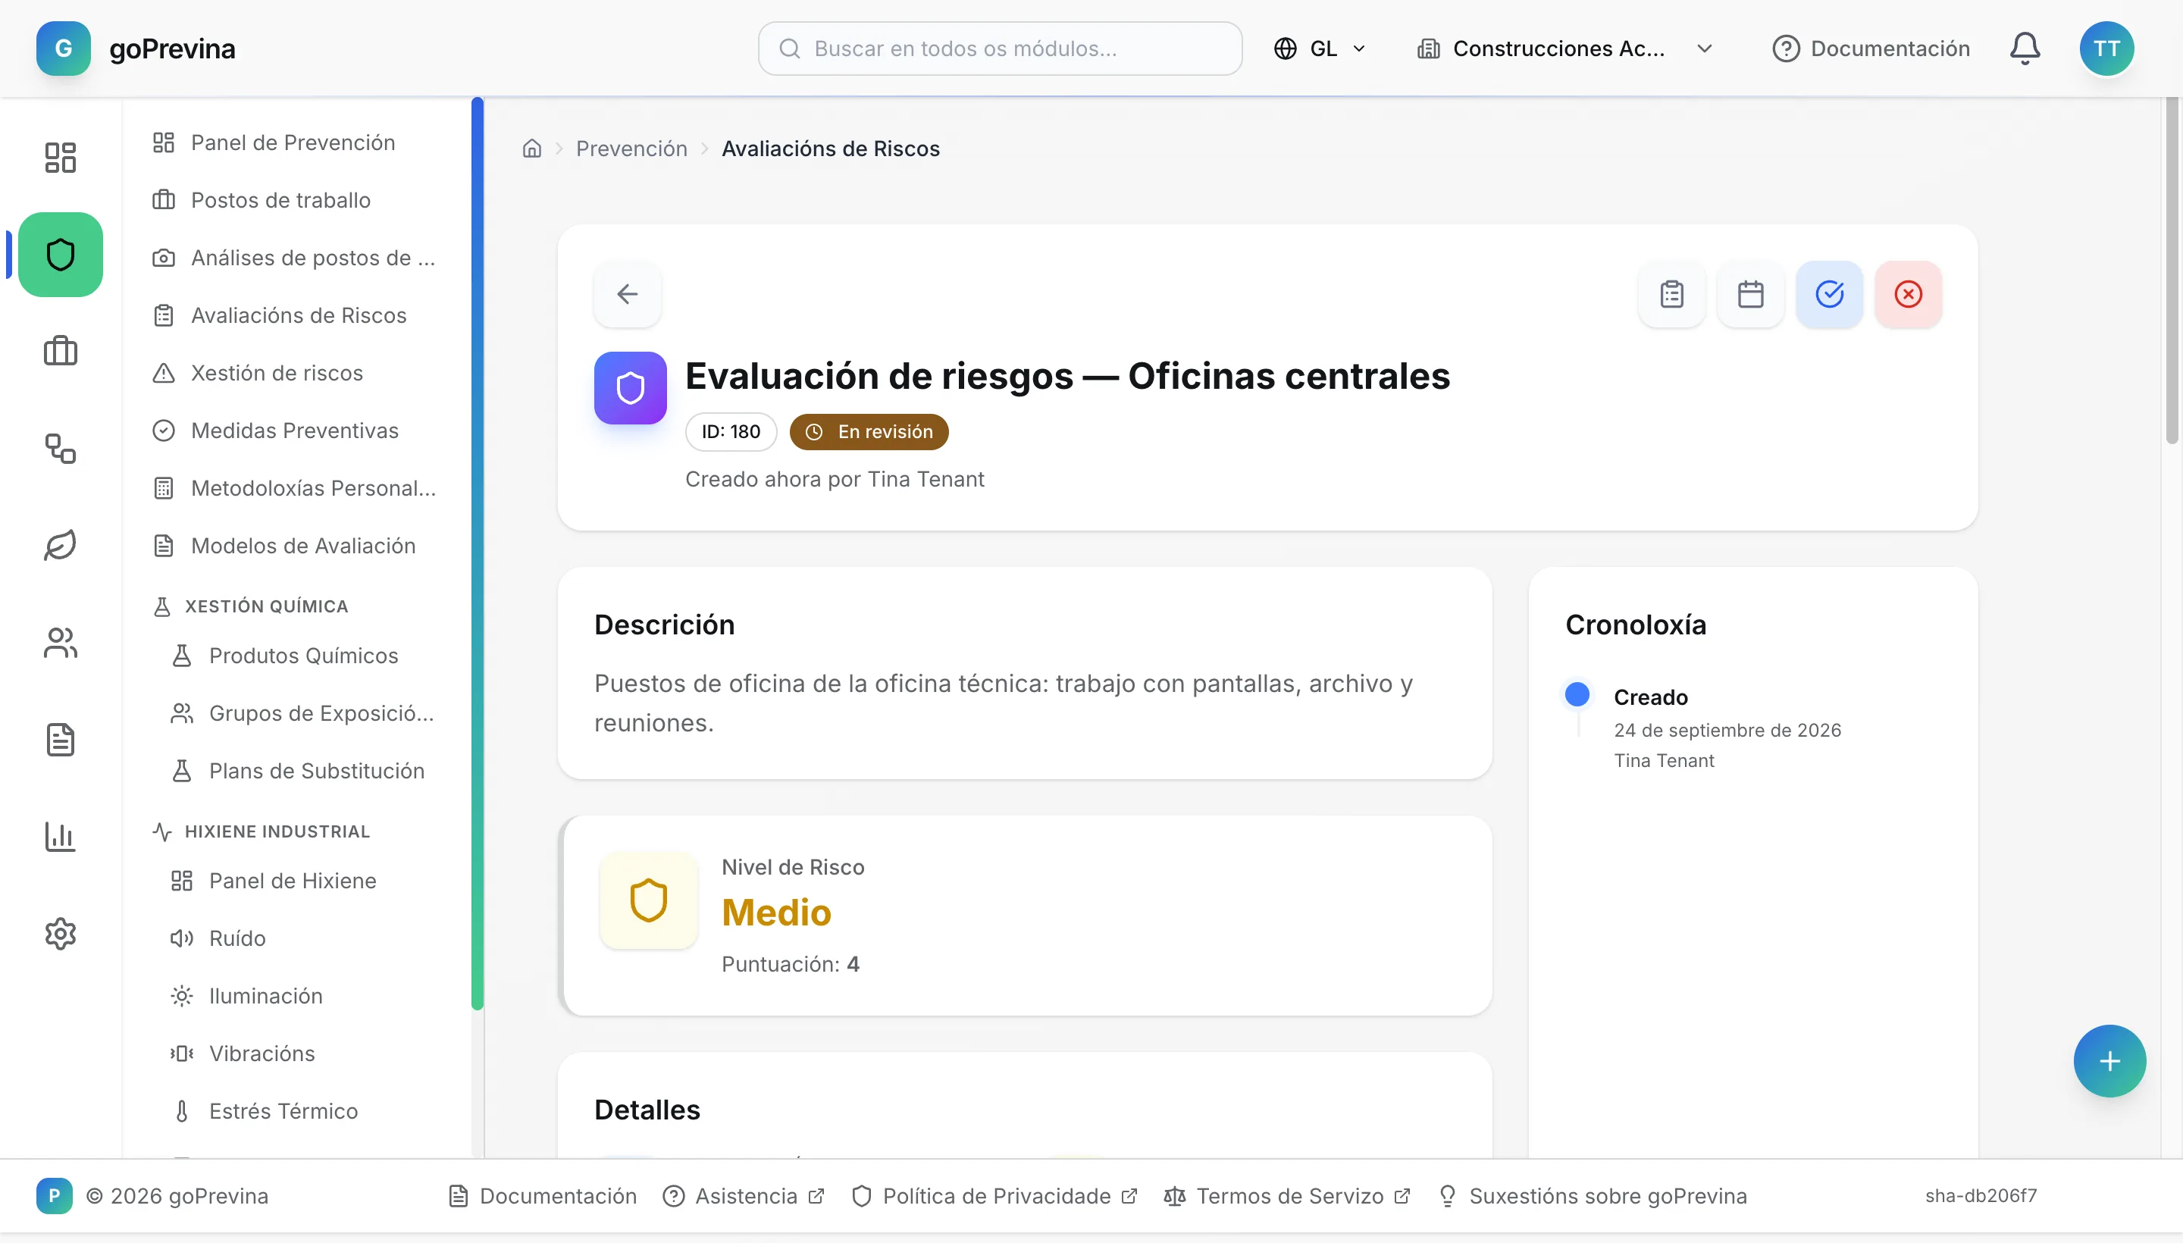Select the green shield Prevention module icon
The image size is (2183, 1243).
coord(60,255)
